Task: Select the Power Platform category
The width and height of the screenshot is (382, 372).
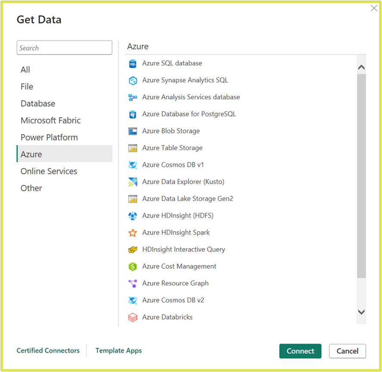Action: 65,138
